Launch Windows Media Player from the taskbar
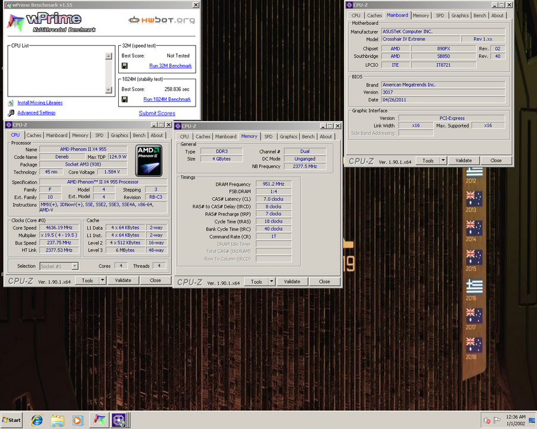537x429 pixels. (x=78, y=419)
